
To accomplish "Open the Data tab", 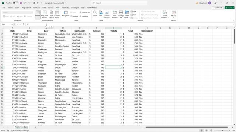I will (44, 8).
